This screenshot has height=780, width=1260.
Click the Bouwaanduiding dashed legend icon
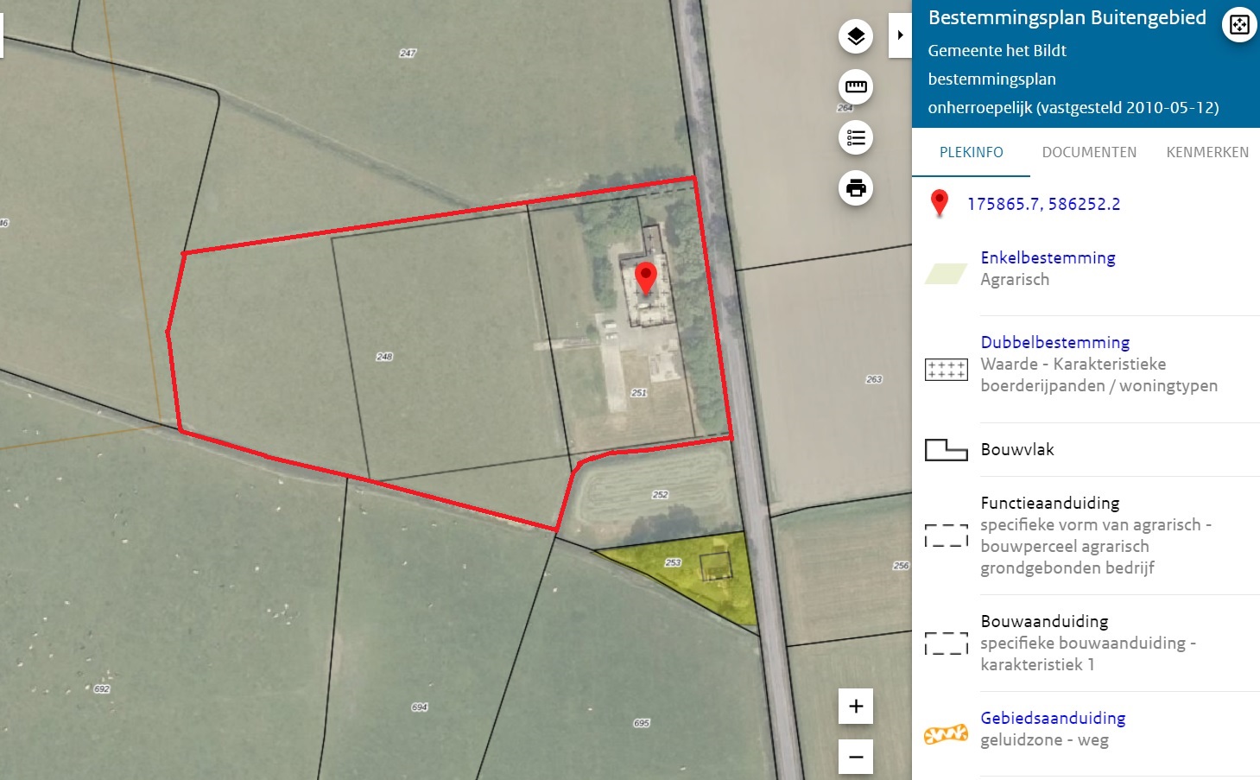click(x=947, y=644)
